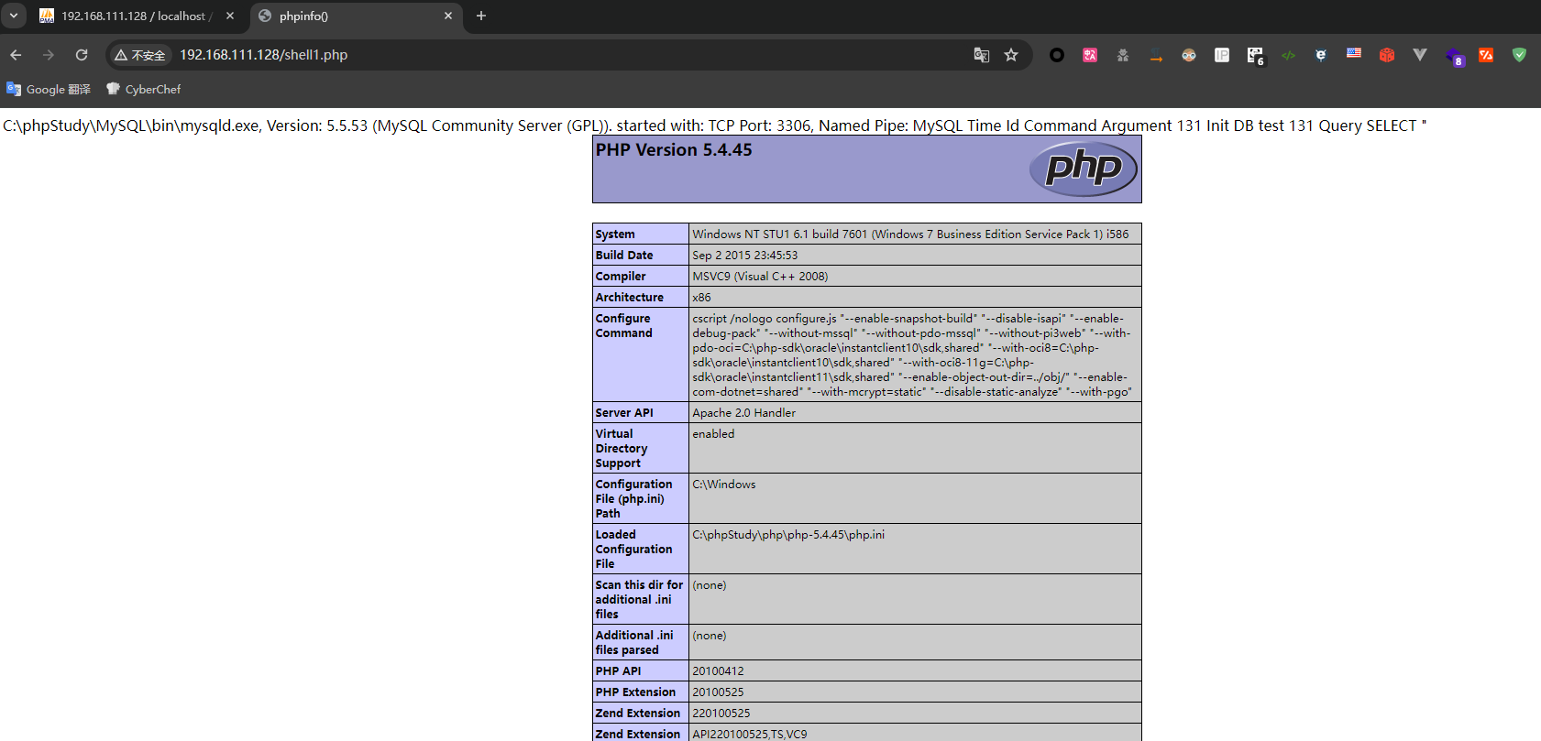Click the not-secure site info badge
Viewport: 1541px width, 741px height.
click(140, 55)
